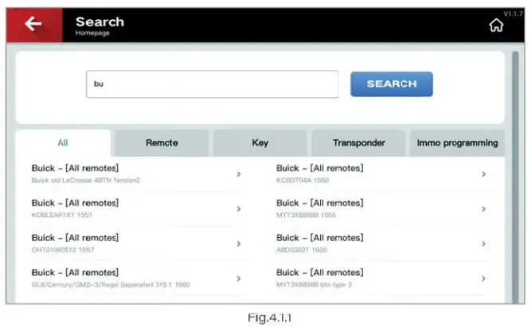Open Buick remote 'KOBLEAR1XT 1551'
532x327 pixels.
coord(137,208)
